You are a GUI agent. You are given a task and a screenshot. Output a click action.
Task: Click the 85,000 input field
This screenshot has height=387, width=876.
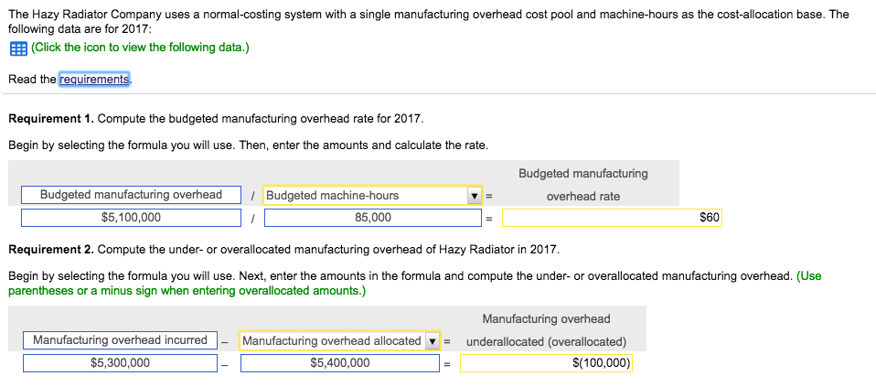tap(373, 218)
